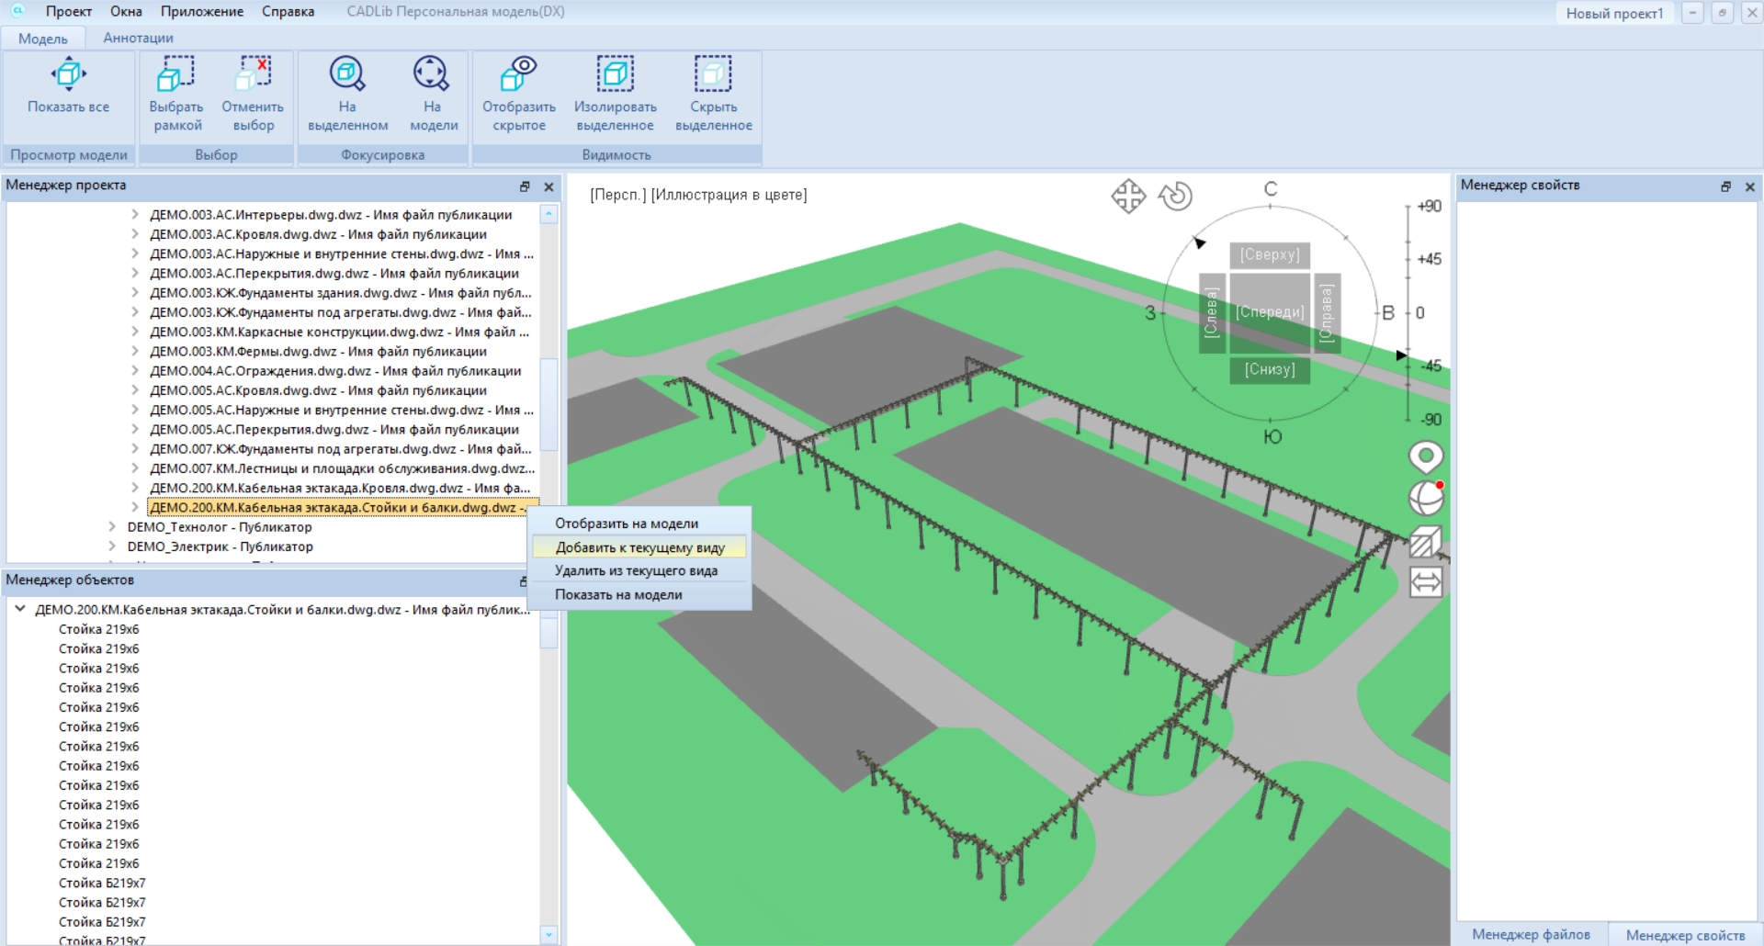Viewport: 1764px width, 946px height.
Task: Select first Стойка 219x6 object
Action: point(98,629)
